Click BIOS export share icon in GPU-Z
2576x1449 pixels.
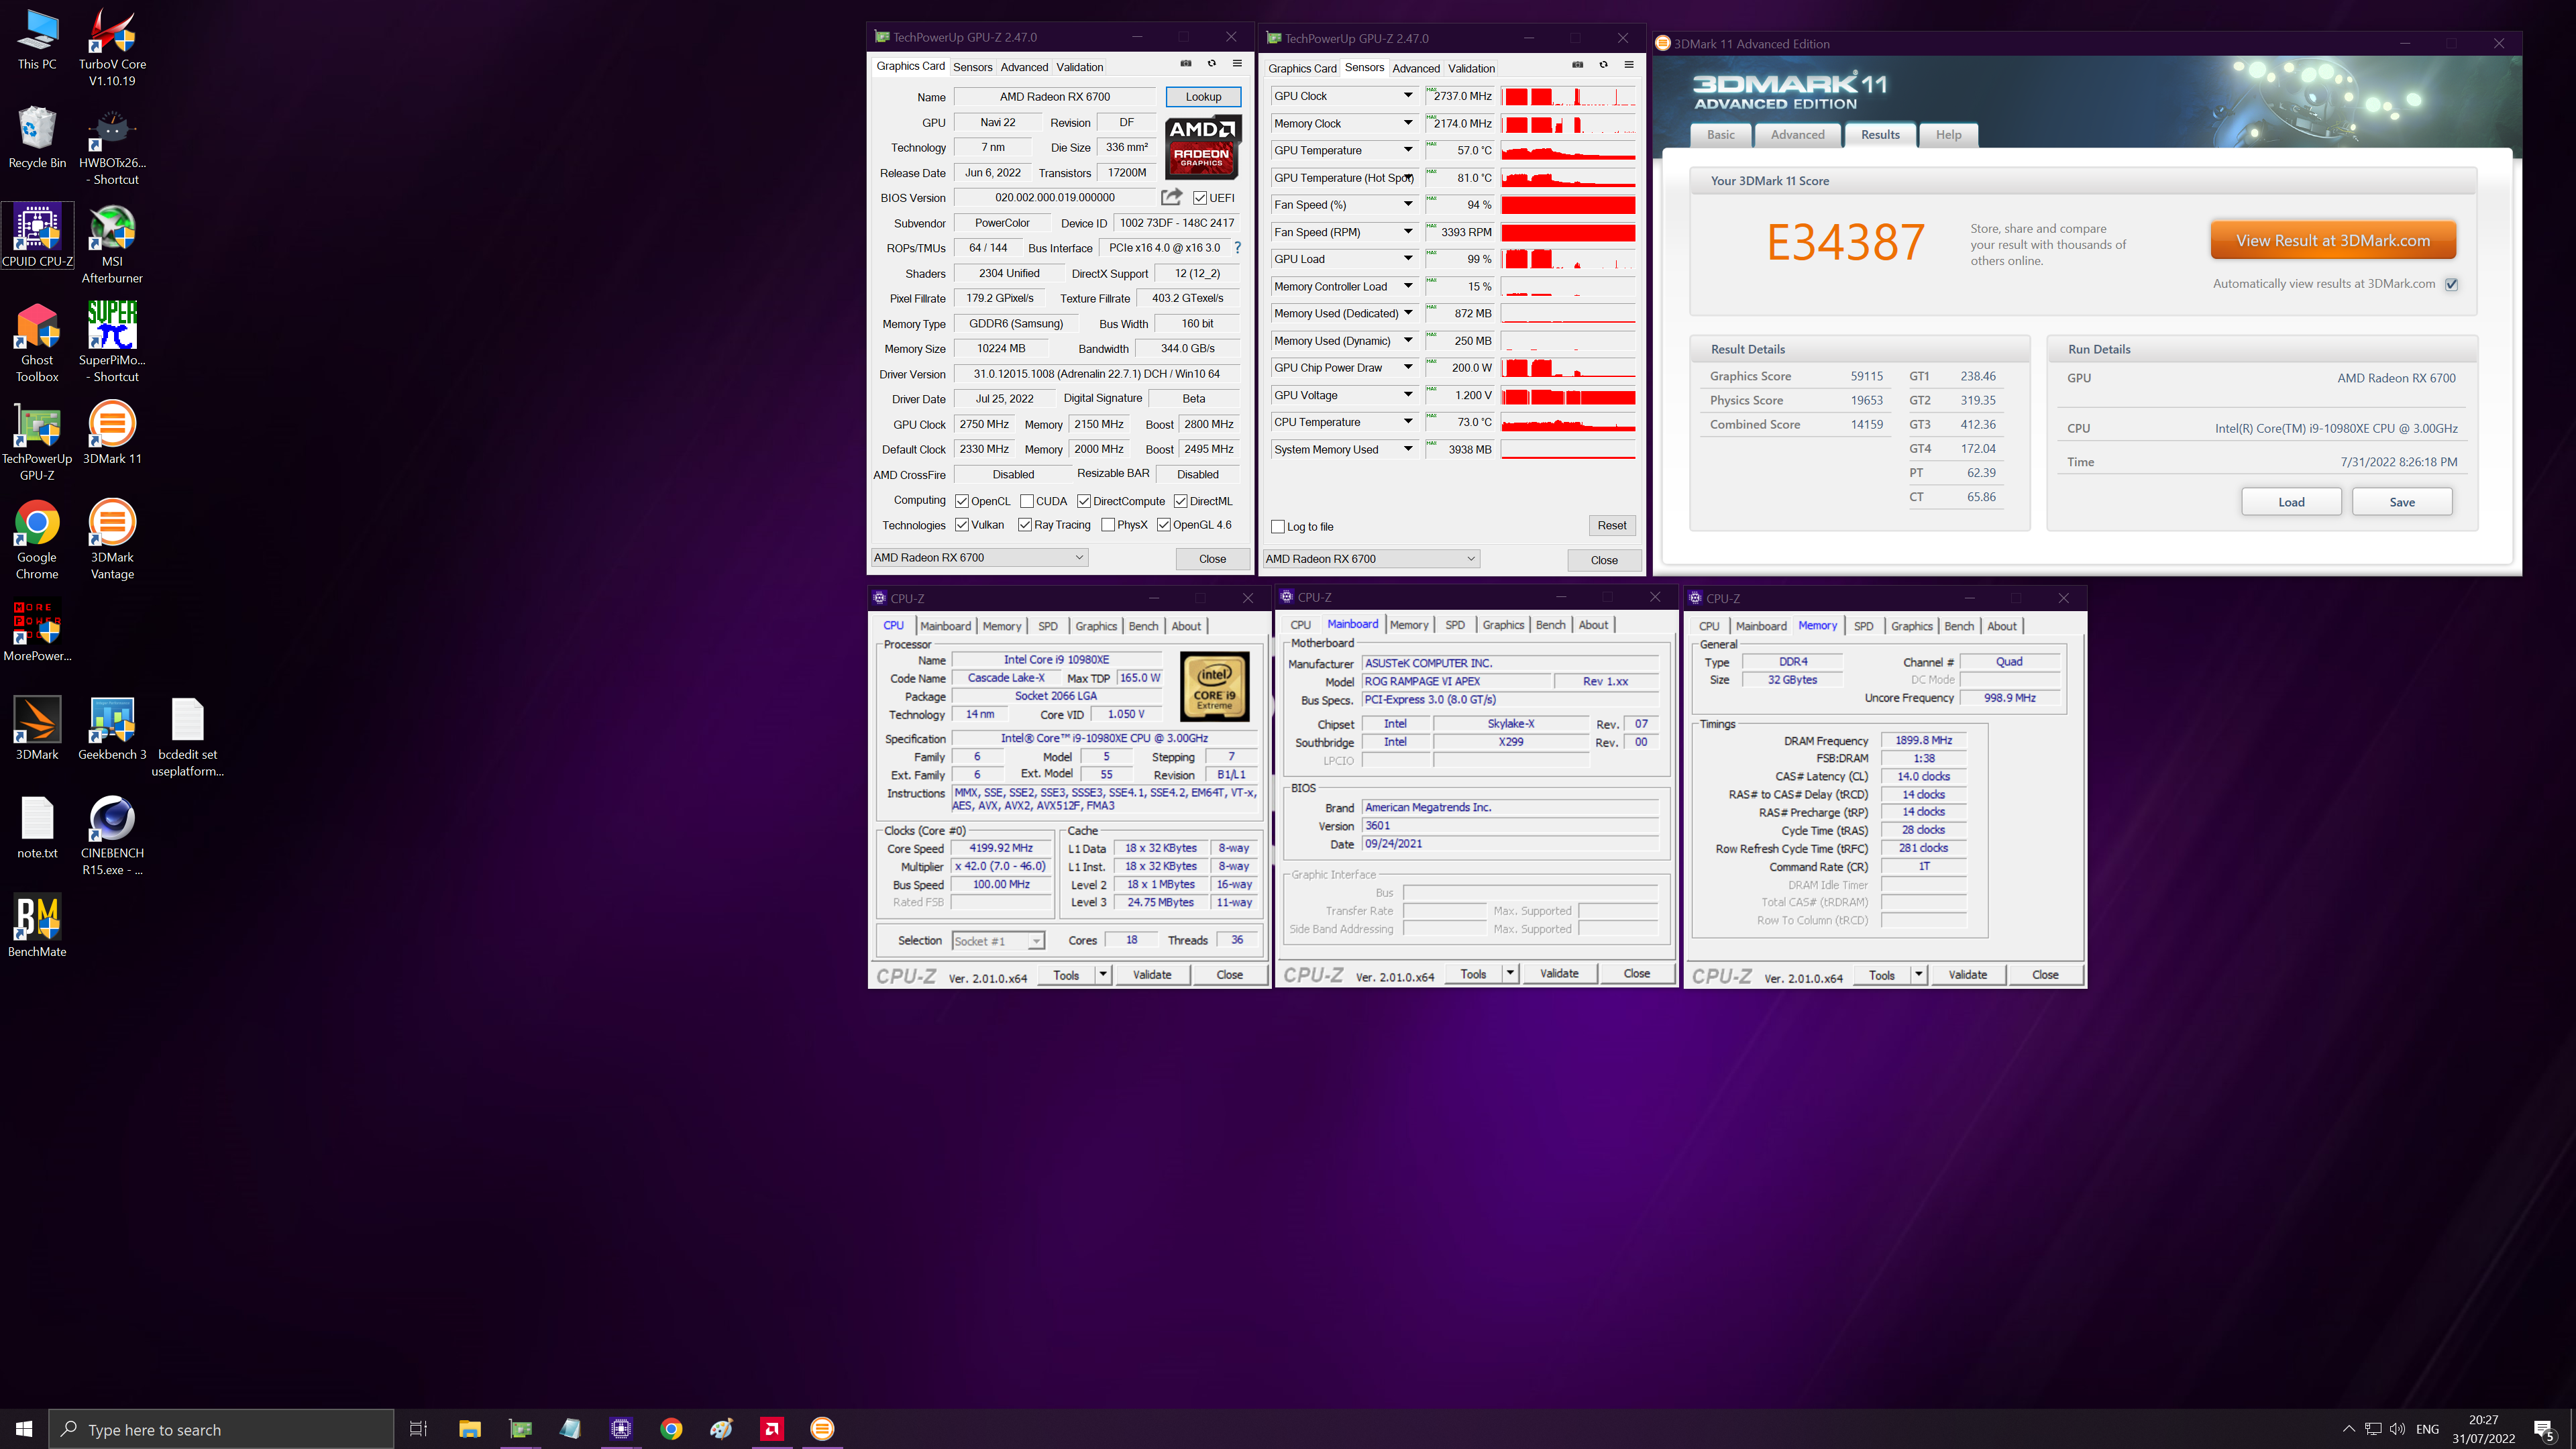1172,197
